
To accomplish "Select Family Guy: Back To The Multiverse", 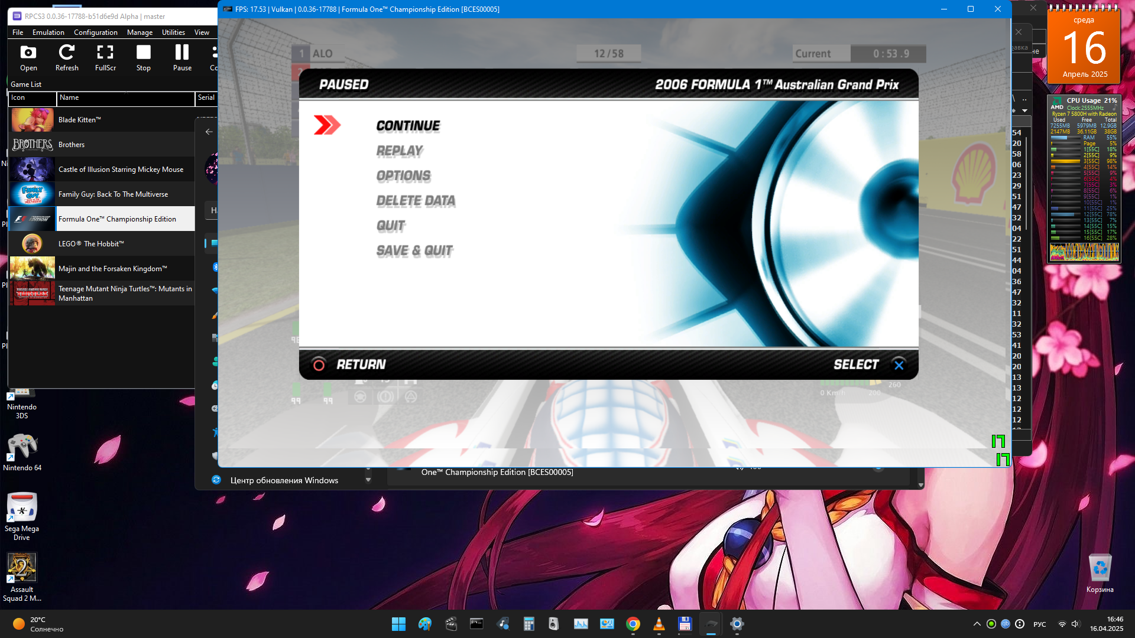I will (x=102, y=194).
